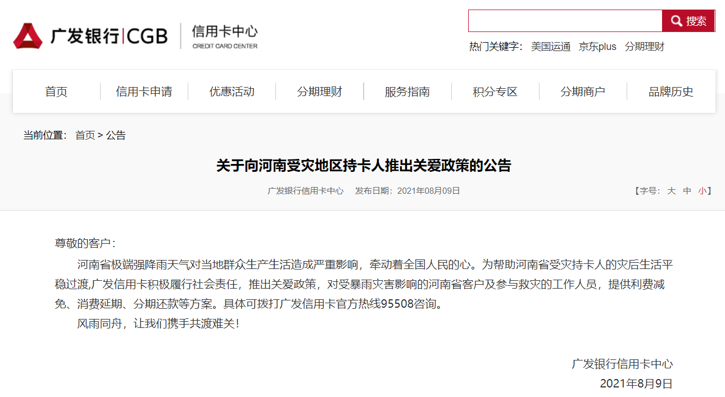Viewport: 725px width, 397px height.
Task: Open the 积分专区 menu item
Action: [495, 92]
